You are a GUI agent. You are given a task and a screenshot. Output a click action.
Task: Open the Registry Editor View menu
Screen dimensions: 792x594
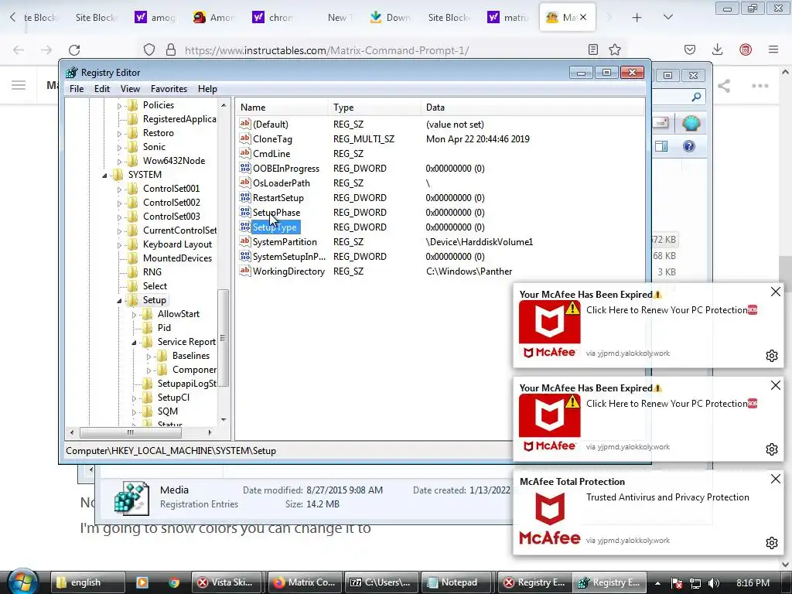130,89
